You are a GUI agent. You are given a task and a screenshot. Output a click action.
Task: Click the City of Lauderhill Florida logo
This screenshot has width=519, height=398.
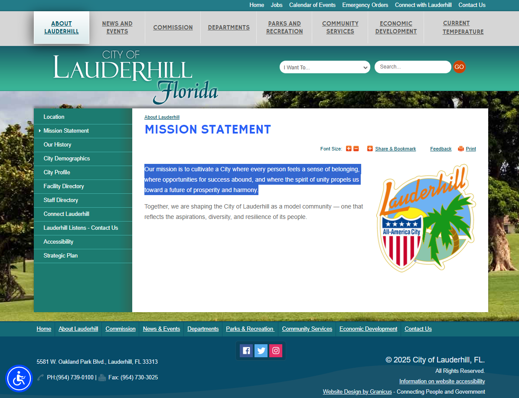(x=135, y=77)
